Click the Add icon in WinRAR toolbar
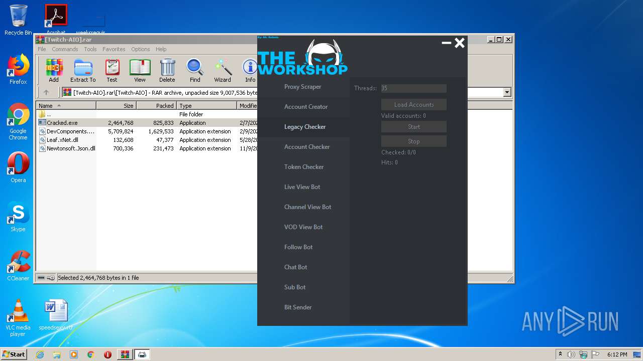 click(54, 71)
